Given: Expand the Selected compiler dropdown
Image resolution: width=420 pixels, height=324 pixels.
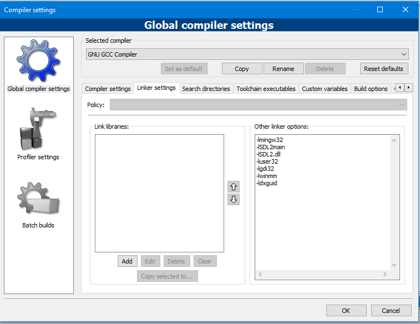Looking at the screenshot, I should (247, 54).
